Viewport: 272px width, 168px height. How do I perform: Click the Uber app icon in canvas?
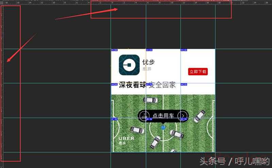pyautogui.click(x=129, y=65)
